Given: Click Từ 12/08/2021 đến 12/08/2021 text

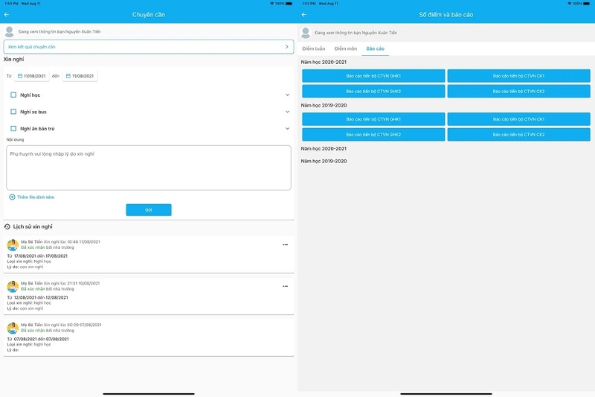Looking at the screenshot, I should pos(37,297).
